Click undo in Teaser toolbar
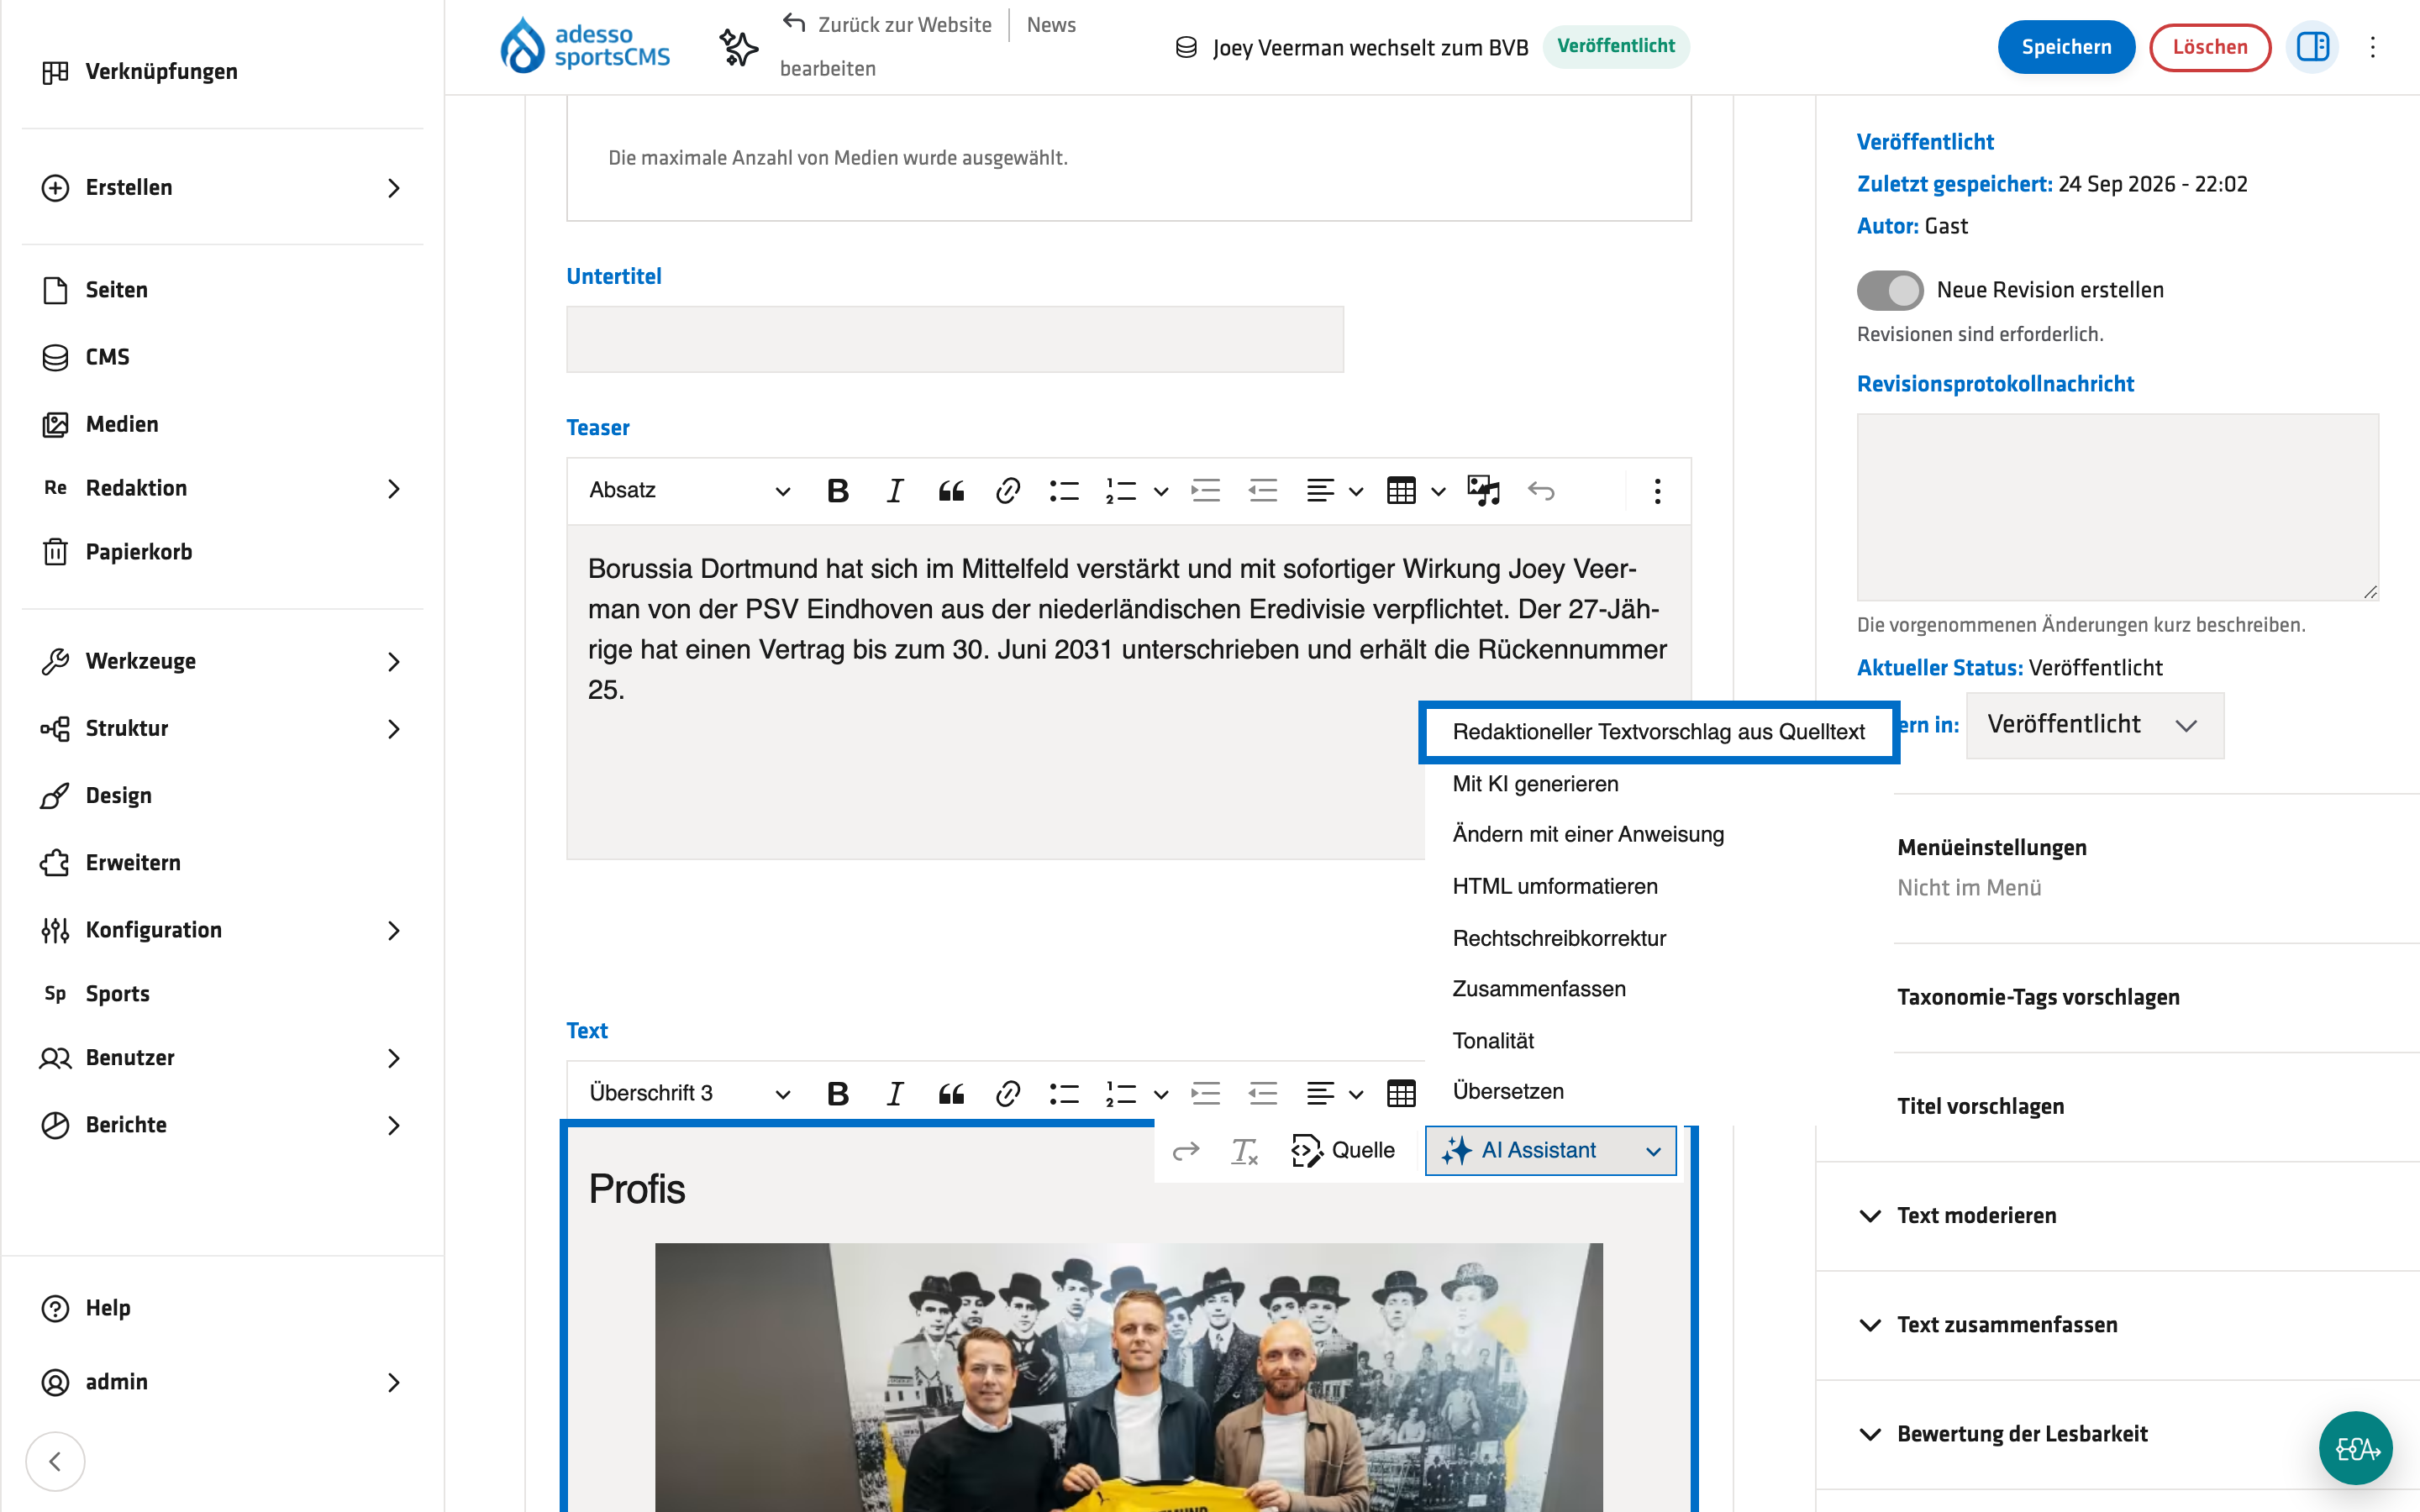2420x1512 pixels. click(x=1541, y=491)
